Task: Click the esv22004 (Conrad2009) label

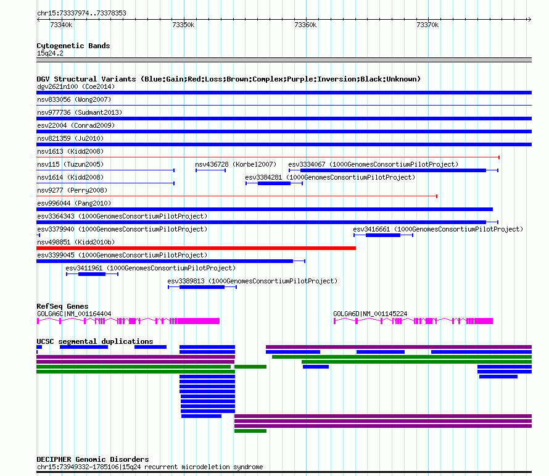Action: [x=76, y=125]
